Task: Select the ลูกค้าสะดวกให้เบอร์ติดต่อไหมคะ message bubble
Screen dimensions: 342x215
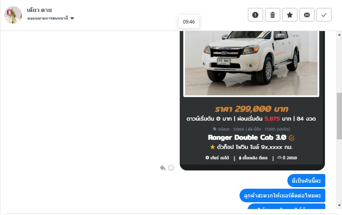Action: pos(282,195)
